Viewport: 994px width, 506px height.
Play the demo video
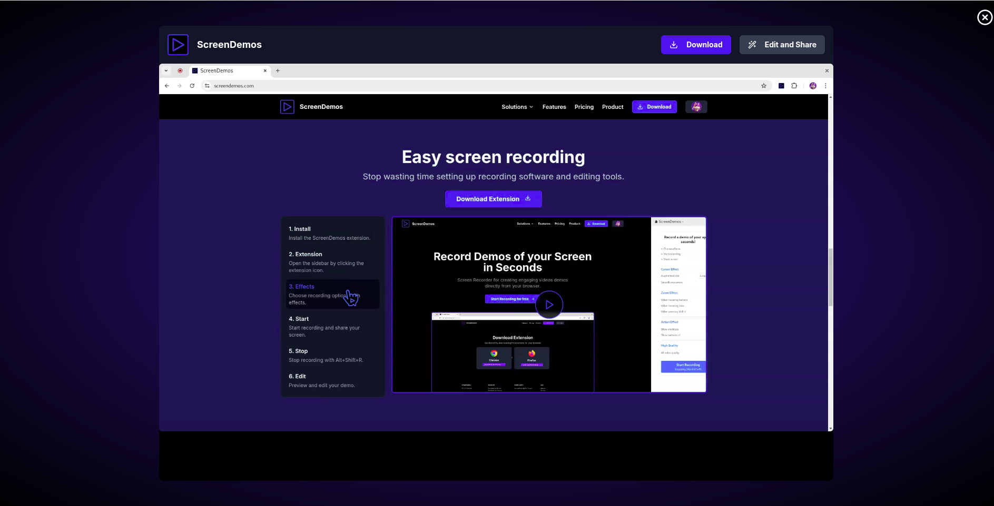549,305
